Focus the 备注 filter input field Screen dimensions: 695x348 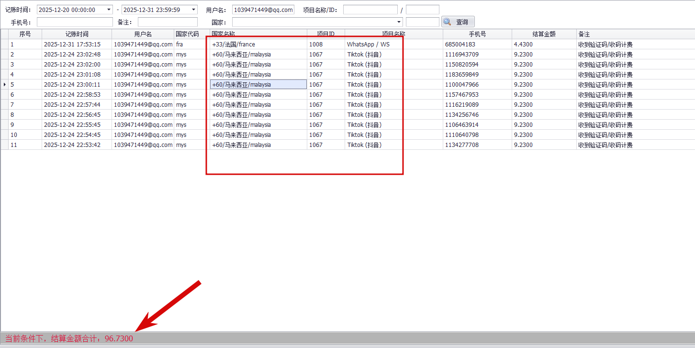168,22
